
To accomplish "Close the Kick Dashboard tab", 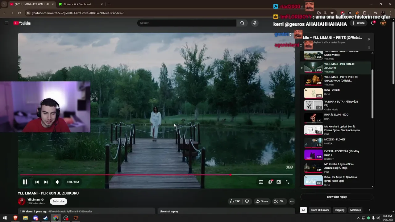I will 102,4.
